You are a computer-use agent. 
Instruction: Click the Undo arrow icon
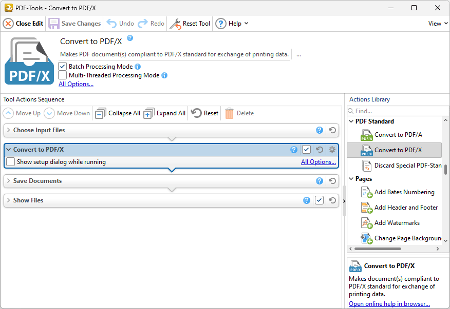(111, 24)
